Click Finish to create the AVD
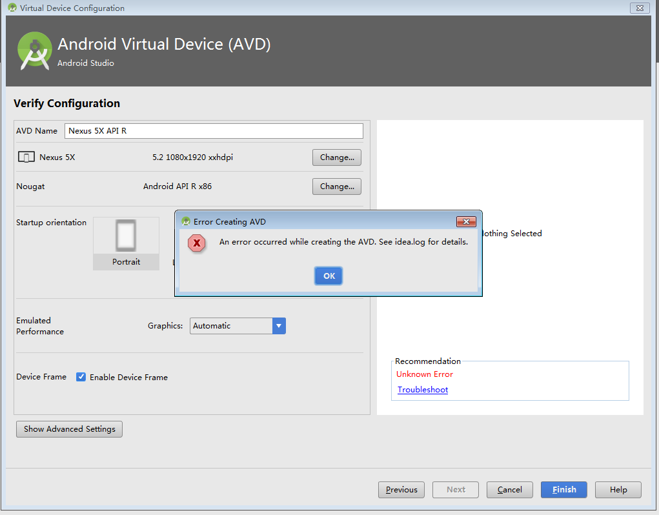The height and width of the screenshot is (515, 659). (x=564, y=489)
